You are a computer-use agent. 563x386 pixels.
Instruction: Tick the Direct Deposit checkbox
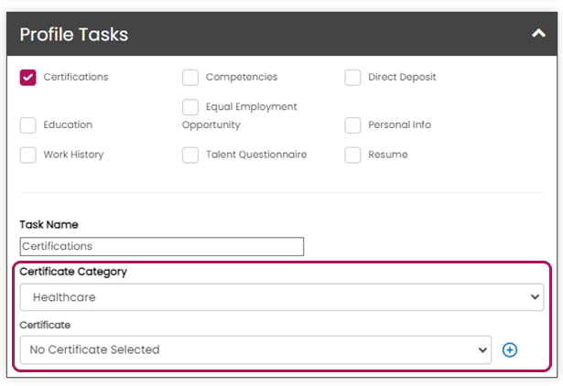tap(352, 78)
